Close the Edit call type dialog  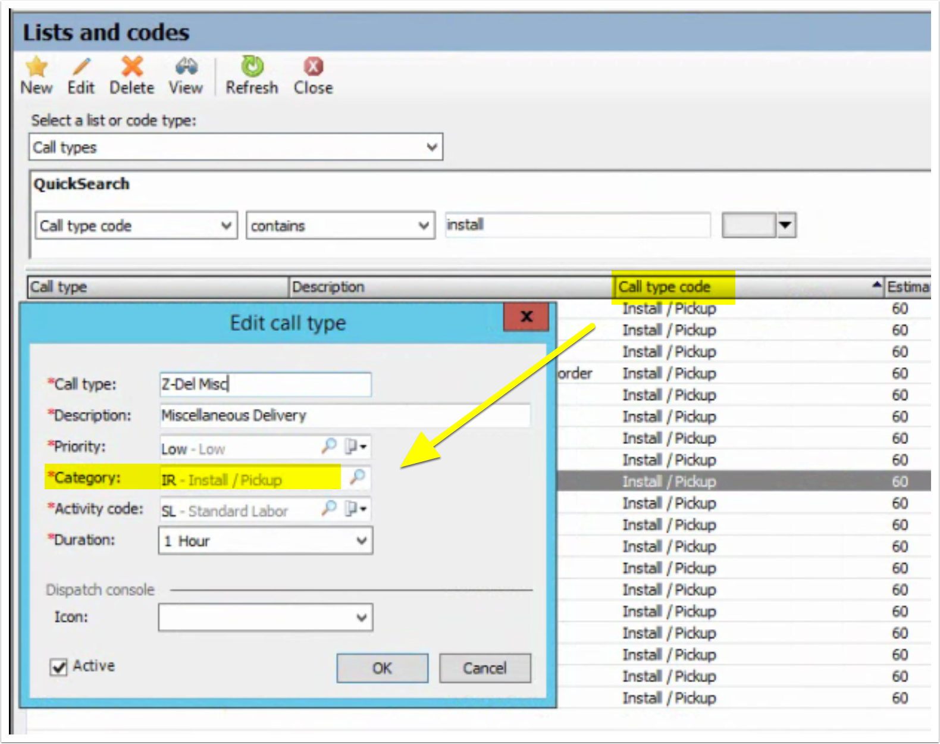coord(527,316)
